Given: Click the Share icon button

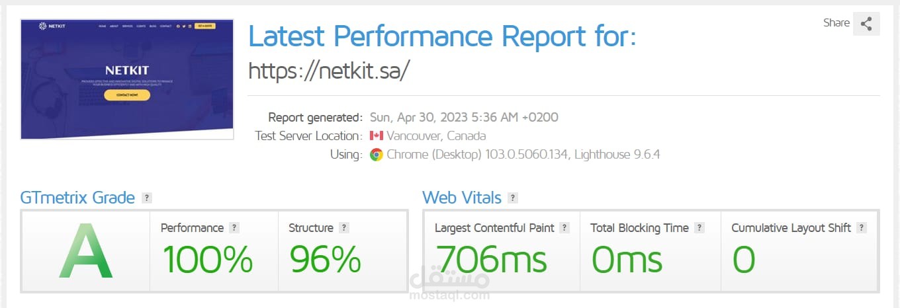Looking at the screenshot, I should tap(866, 24).
